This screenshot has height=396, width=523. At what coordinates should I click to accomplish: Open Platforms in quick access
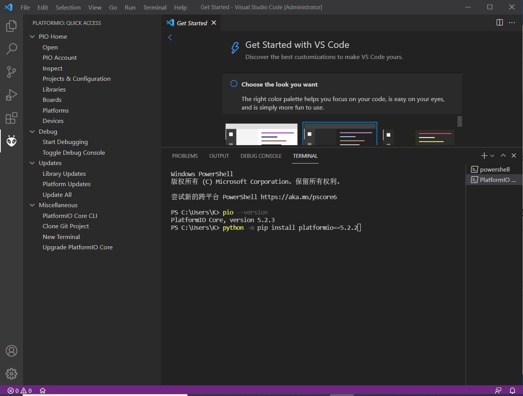click(56, 110)
